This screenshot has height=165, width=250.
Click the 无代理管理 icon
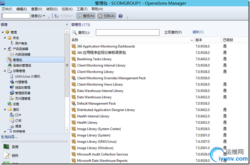pos(12,98)
